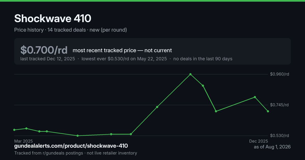
Task: Click 'lowest ever $0.530/rd on May 22, 2025'
Action: coord(124,59)
